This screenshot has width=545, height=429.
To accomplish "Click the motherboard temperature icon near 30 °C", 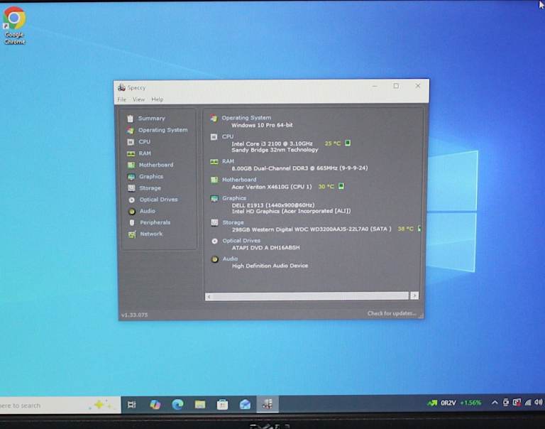I will (341, 186).
